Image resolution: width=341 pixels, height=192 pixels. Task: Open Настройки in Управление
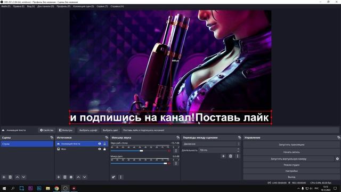pos(291,171)
